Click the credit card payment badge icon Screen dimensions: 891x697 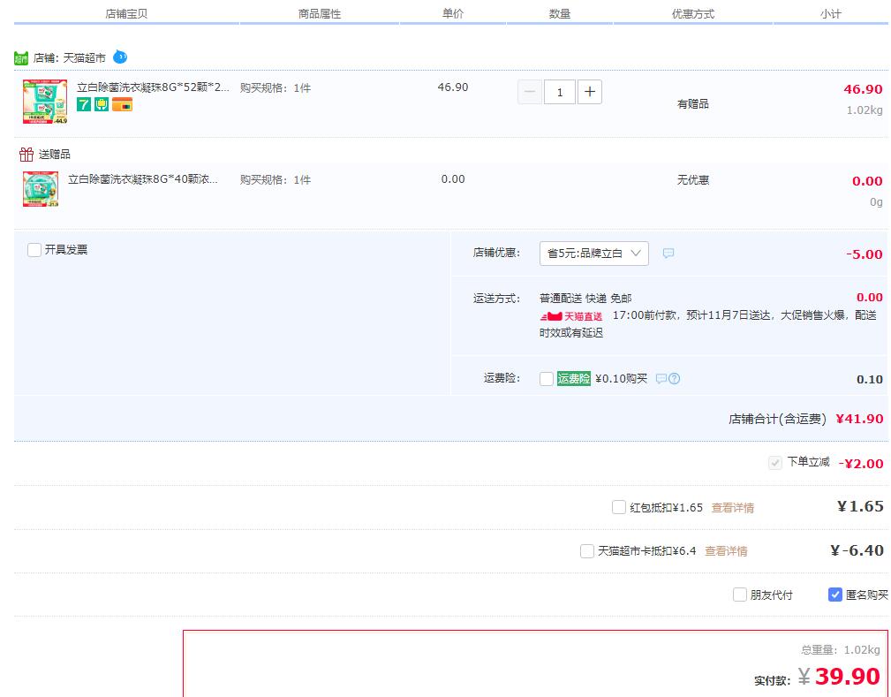(122, 104)
